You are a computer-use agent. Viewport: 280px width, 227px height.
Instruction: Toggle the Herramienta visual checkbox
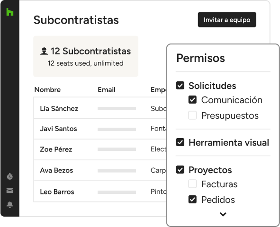click(180, 142)
